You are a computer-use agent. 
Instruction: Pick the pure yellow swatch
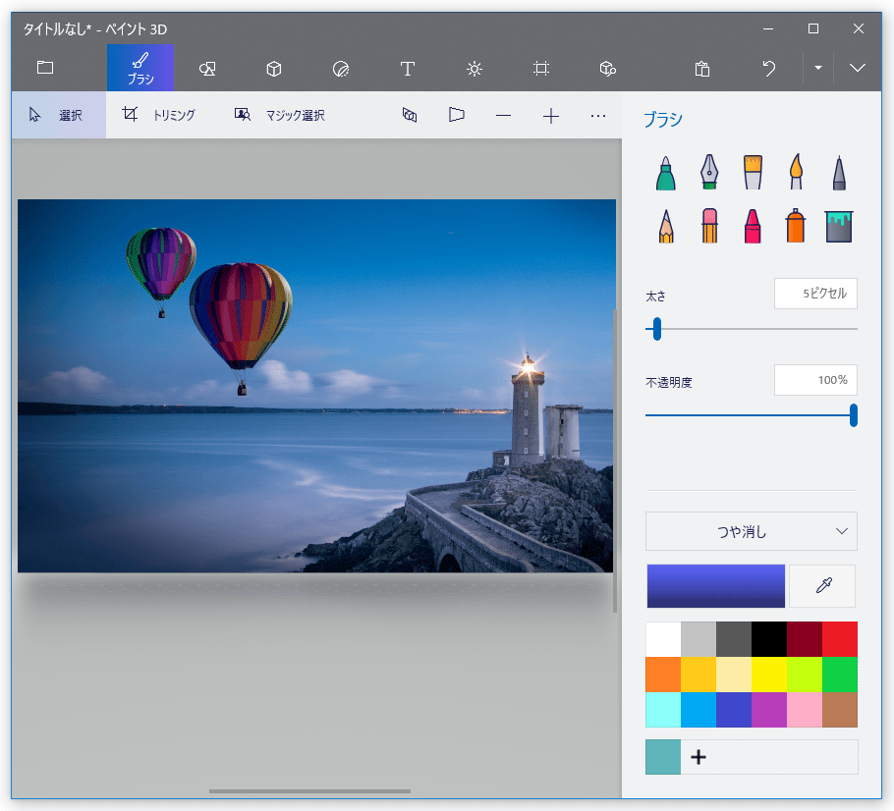pos(769,675)
